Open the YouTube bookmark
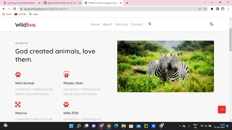This screenshot has width=232, height=130. click(20, 14)
